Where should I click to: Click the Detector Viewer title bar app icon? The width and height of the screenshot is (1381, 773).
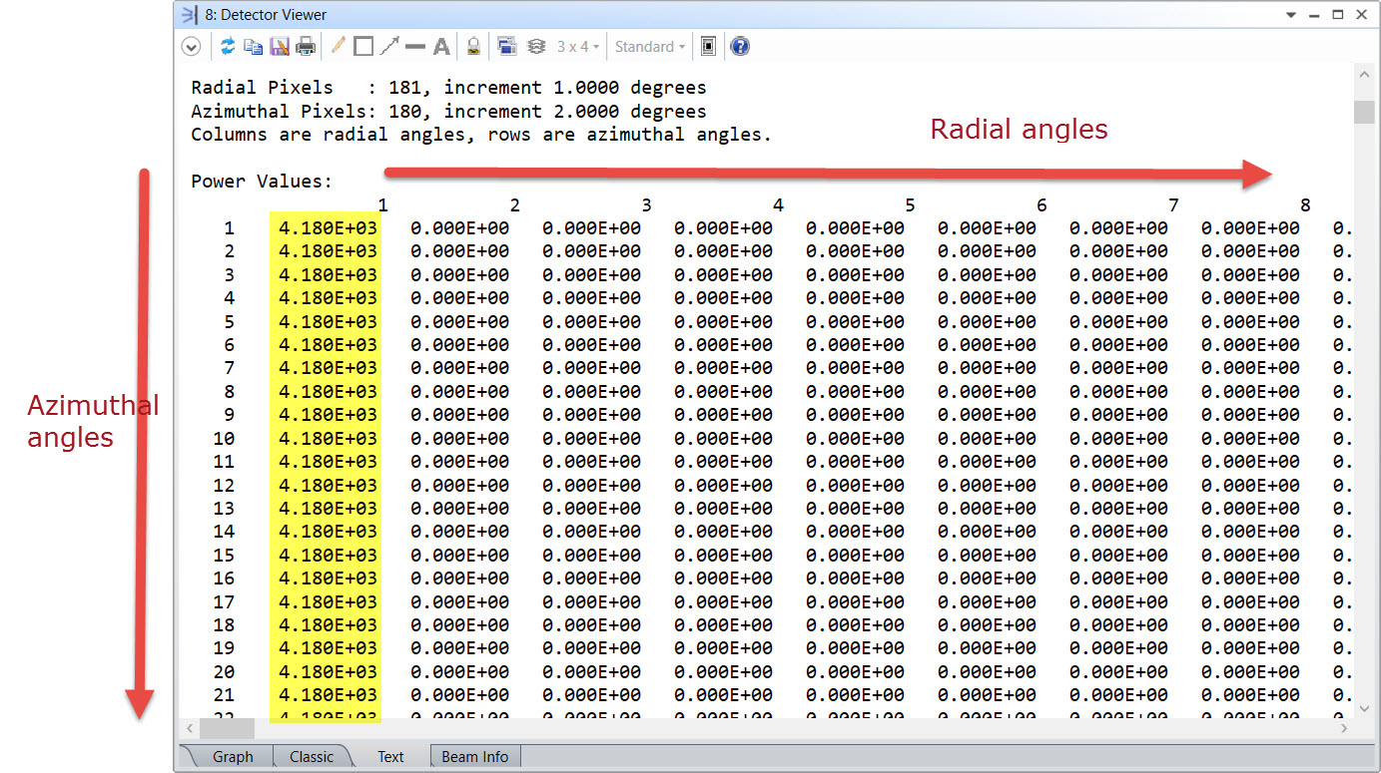click(189, 15)
